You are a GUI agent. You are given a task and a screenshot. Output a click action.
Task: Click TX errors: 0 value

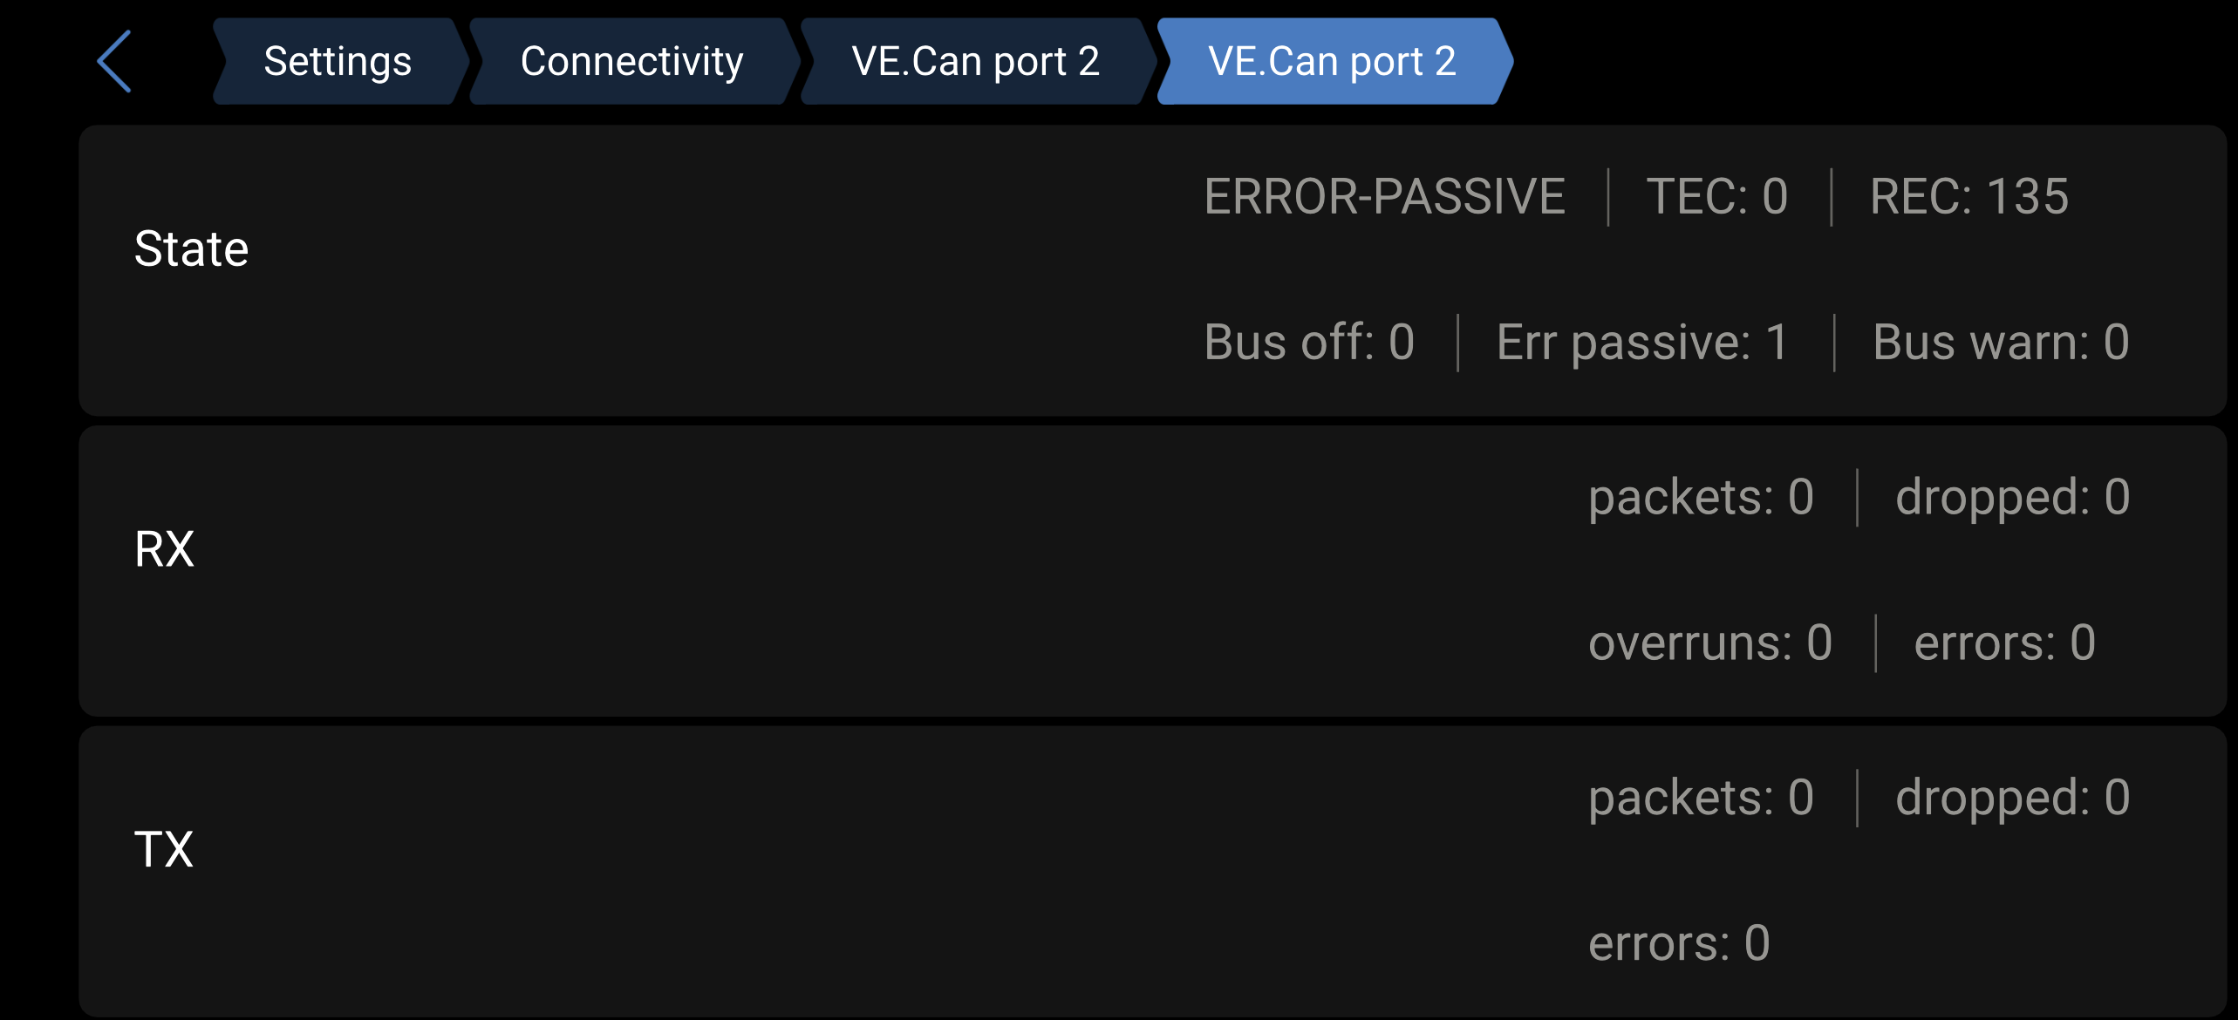[x=1680, y=943]
